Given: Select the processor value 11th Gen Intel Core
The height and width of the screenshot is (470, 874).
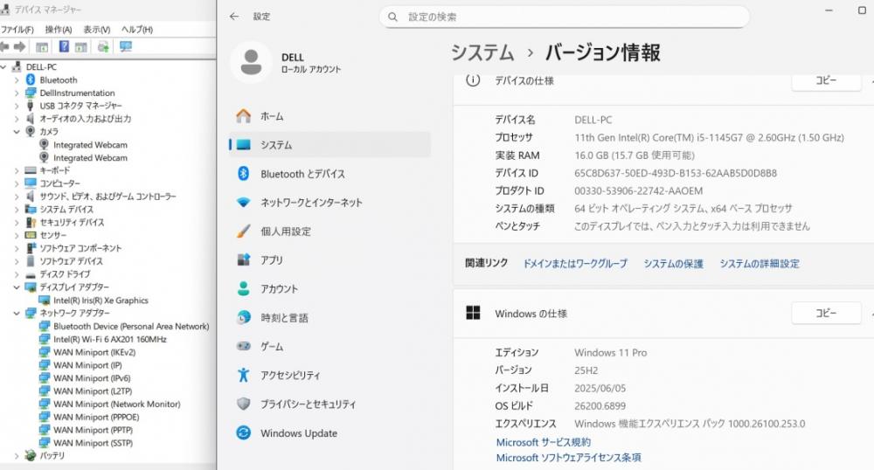Looking at the screenshot, I should click(x=709, y=137).
